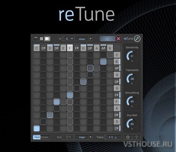Click highlighted cell mapping G to G#
This screenshot has height=152, width=176.
(x=83, y=81)
